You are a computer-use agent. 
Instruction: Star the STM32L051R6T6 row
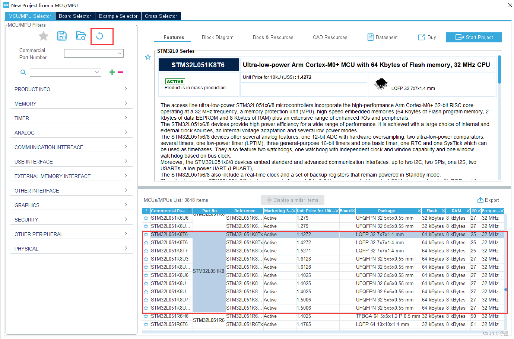[x=146, y=325]
